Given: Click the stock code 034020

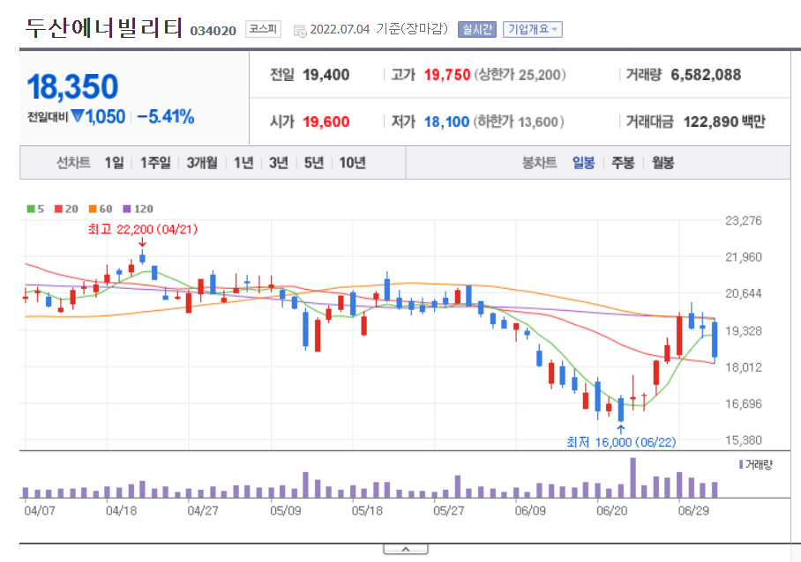Looking at the screenshot, I should [213, 31].
